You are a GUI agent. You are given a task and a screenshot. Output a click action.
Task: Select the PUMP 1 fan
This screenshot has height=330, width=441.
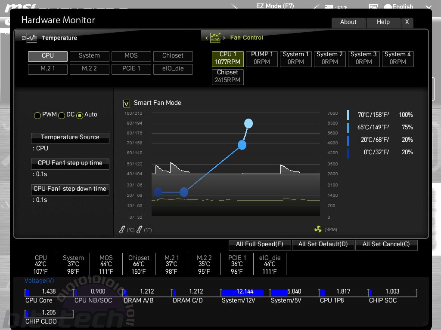click(x=261, y=58)
